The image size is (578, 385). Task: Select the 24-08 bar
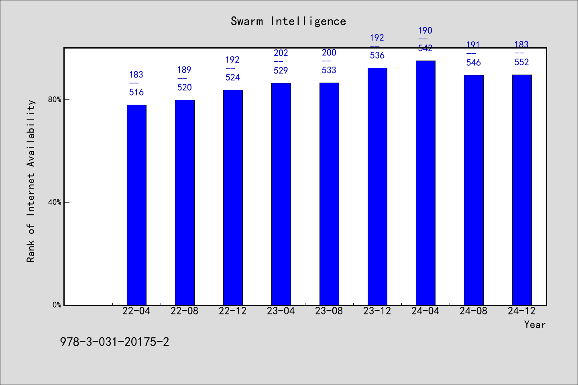coord(474,190)
